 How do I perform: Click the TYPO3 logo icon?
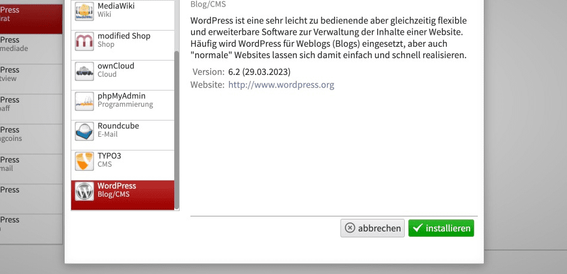[x=84, y=161]
